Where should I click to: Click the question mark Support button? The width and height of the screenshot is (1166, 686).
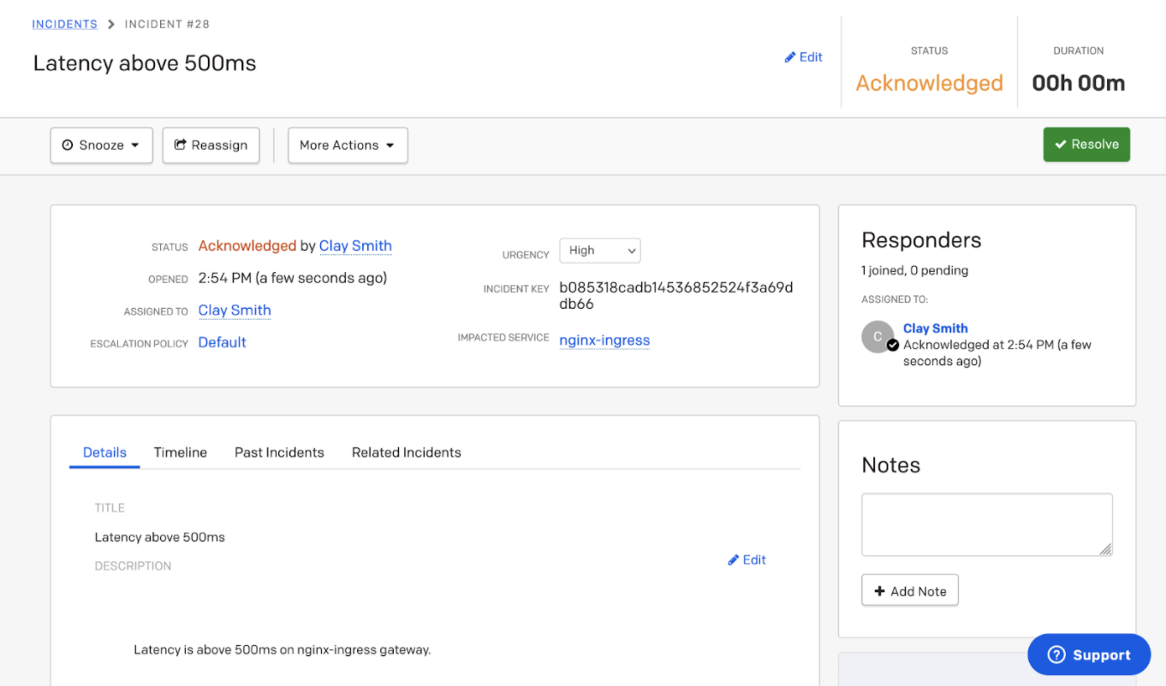point(1089,654)
